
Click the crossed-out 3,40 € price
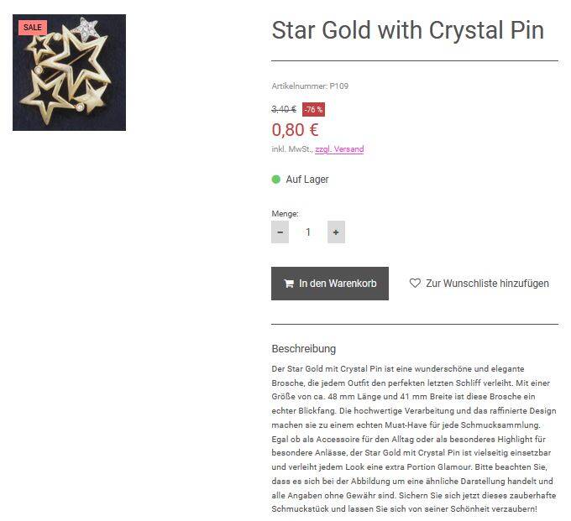[x=284, y=109]
